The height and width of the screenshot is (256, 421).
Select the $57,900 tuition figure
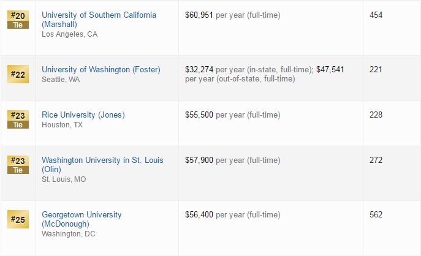point(199,160)
